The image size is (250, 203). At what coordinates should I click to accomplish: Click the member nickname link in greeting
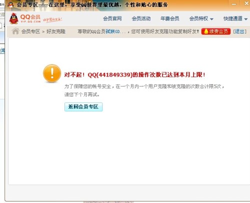click(x=112, y=32)
